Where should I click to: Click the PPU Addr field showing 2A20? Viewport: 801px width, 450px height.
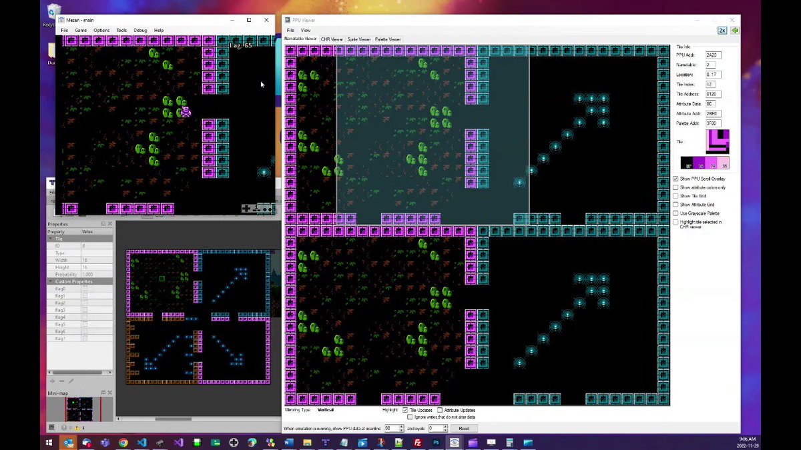point(713,55)
